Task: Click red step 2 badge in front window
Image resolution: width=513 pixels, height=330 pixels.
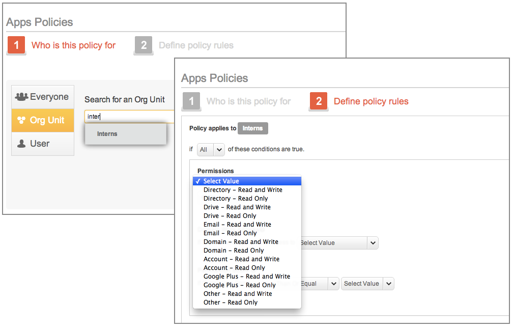Action: tap(319, 101)
